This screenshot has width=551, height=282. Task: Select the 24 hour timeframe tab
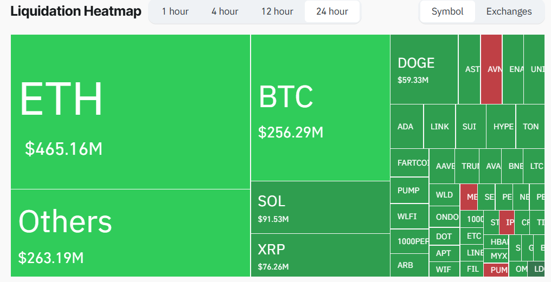click(332, 11)
